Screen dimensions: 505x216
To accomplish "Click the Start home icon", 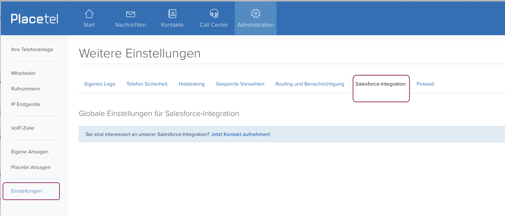I will [89, 14].
